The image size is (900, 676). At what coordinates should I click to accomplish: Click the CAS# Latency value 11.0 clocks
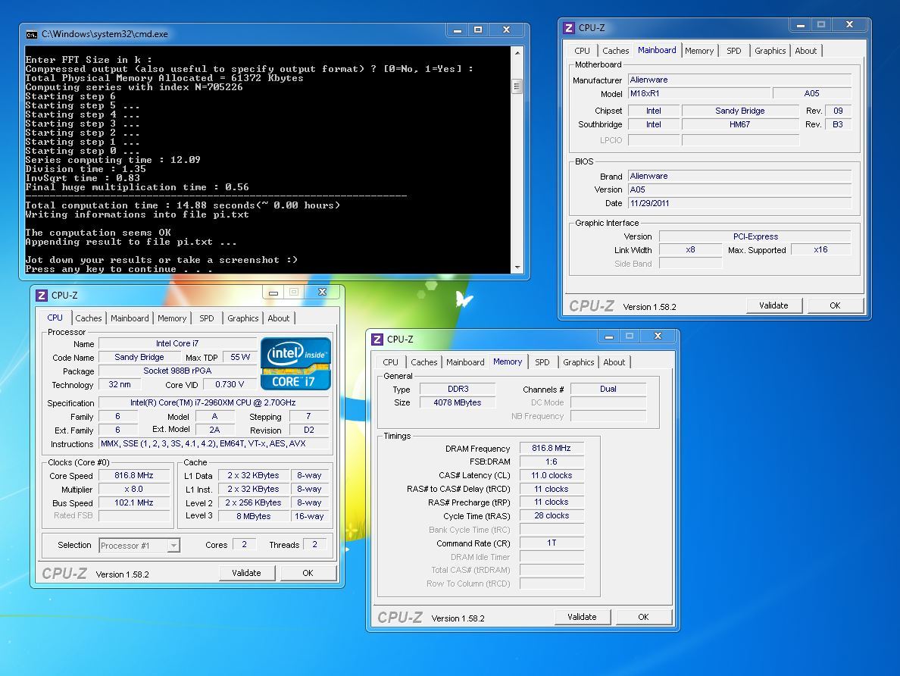(552, 476)
